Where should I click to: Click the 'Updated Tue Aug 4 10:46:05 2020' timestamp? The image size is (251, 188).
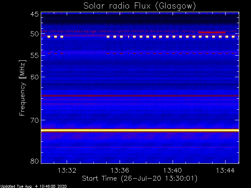(33, 186)
